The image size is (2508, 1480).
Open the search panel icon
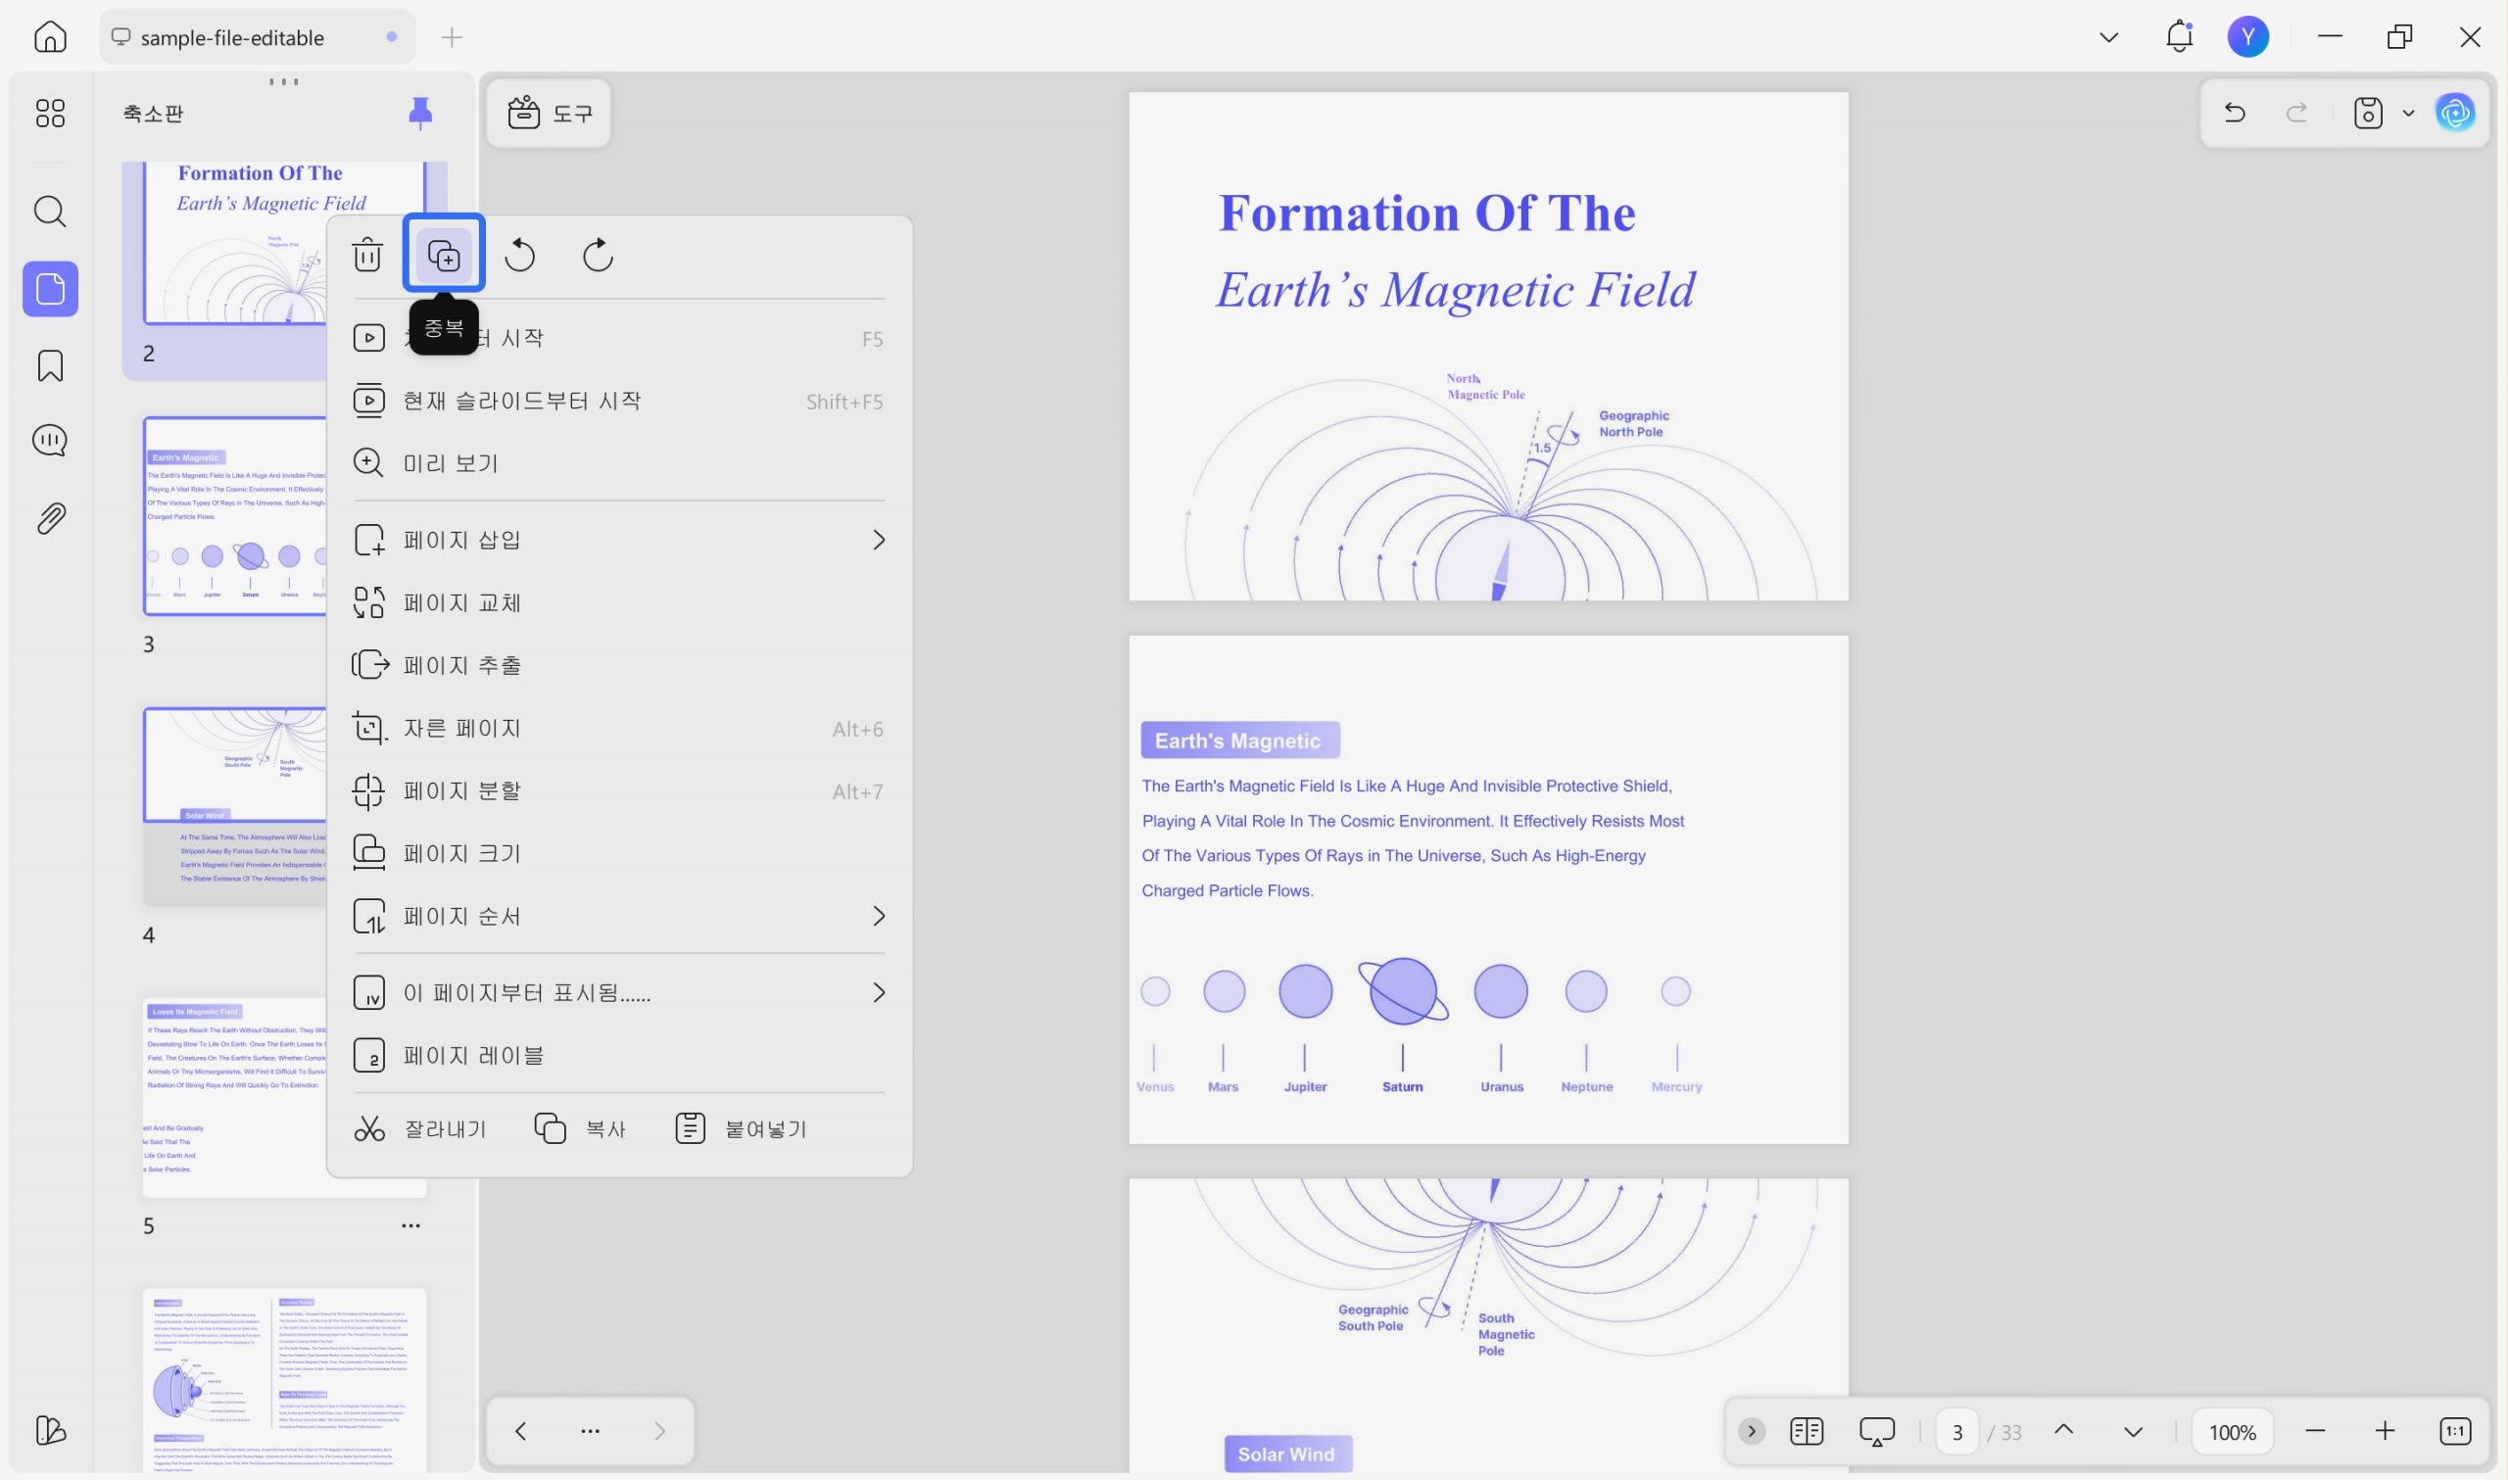(50, 212)
